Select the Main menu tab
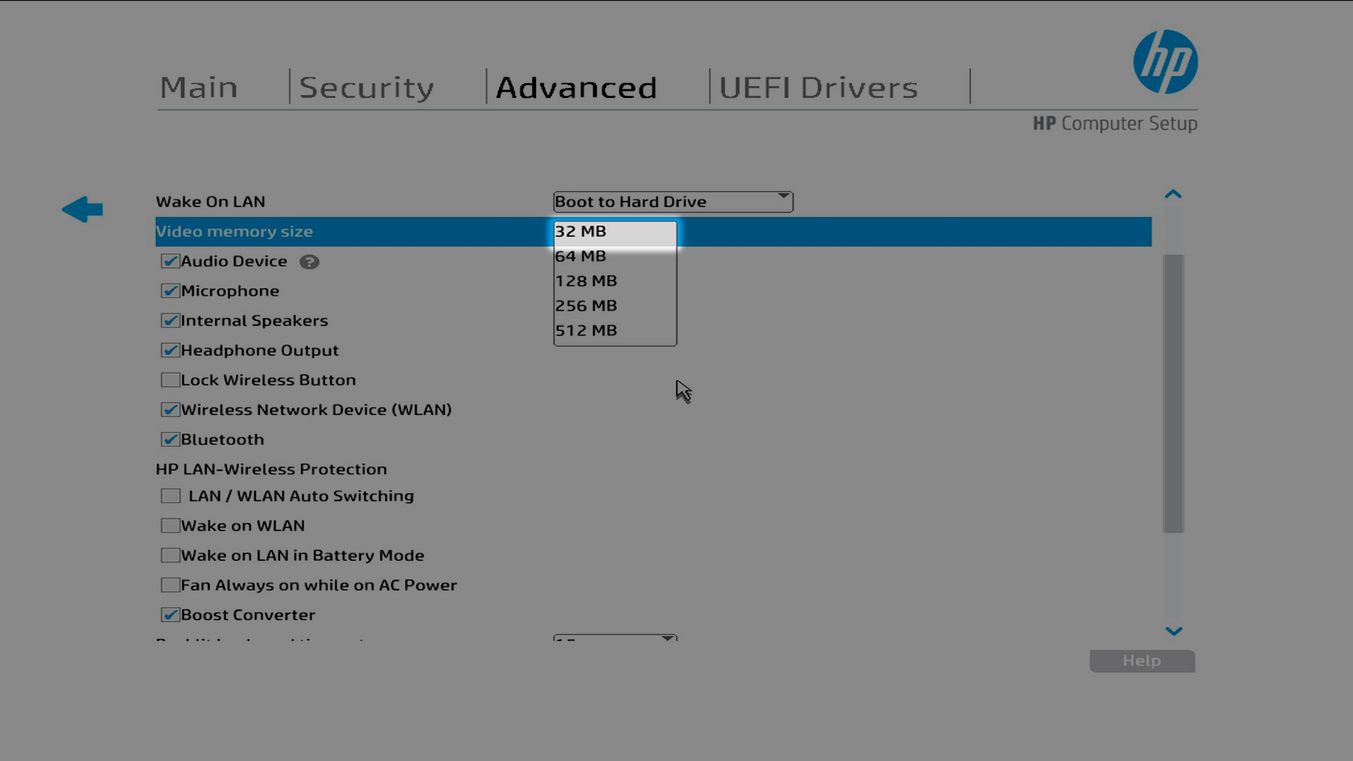This screenshot has width=1353, height=761. [199, 87]
